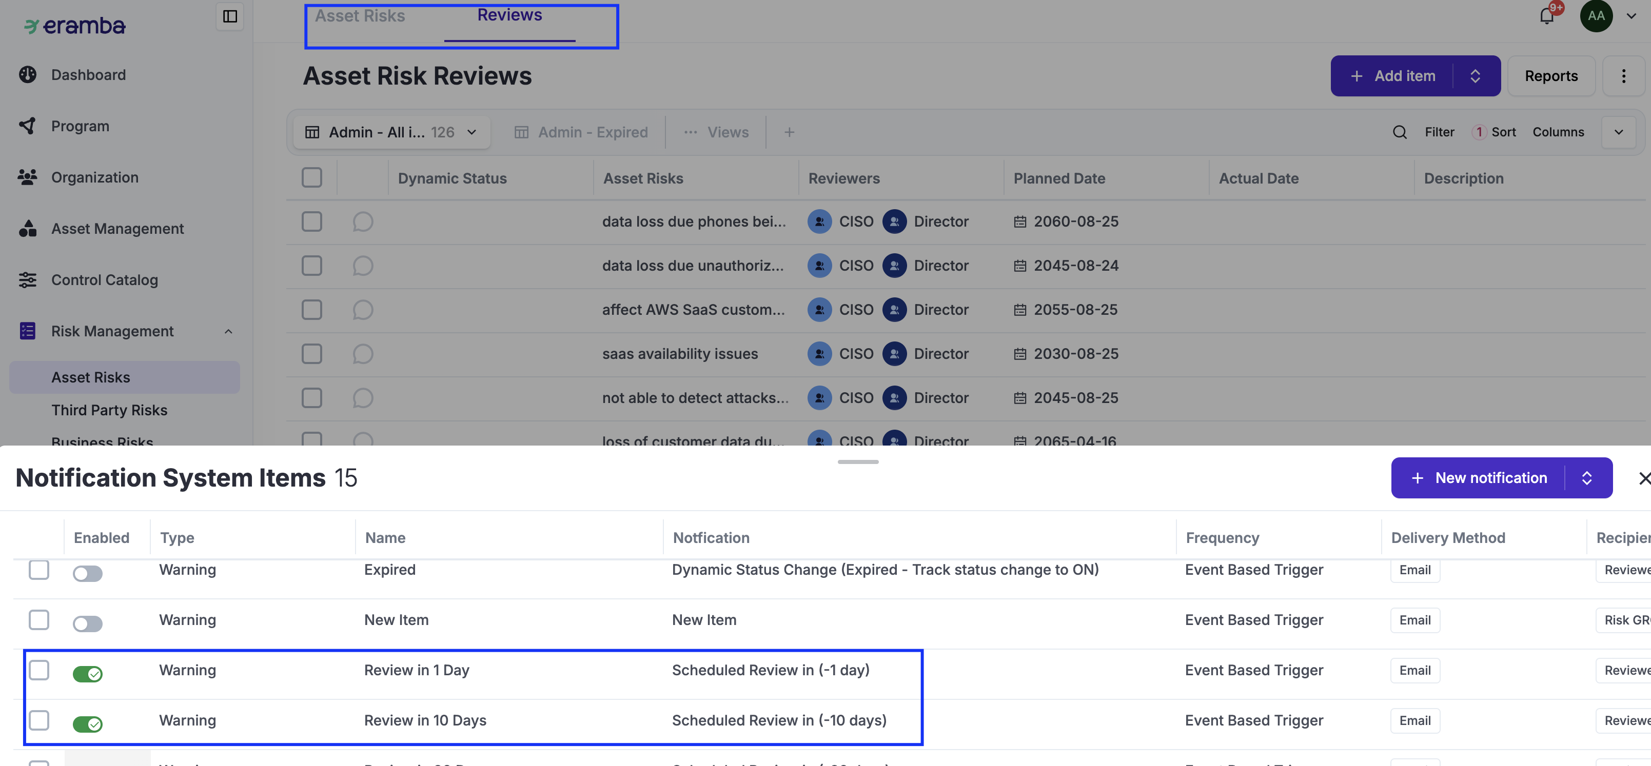Open the New notification split-button arrows
The image size is (1651, 766).
pos(1587,478)
